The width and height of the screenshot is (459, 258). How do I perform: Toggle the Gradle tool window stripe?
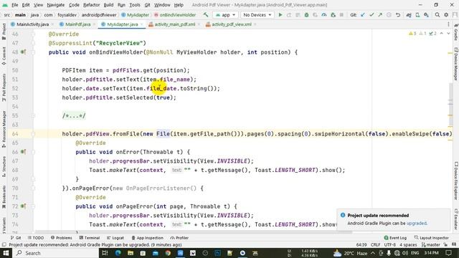456,32
